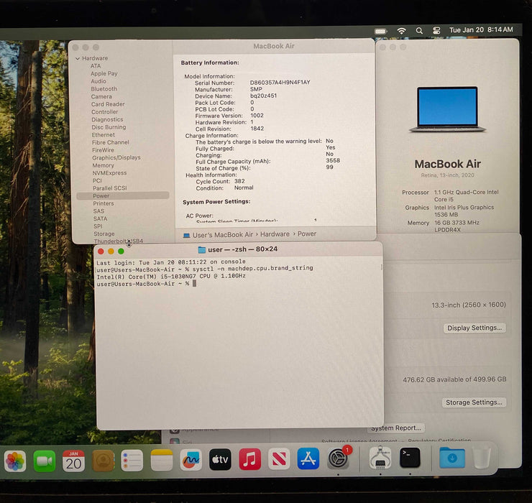Click battery serial number D860357A4H9N4F1AY
Viewport: 532px width, 503px height.
tap(280, 83)
